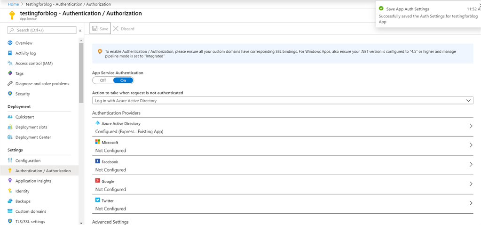Click the Diagnose and solve problems wrench icon
This screenshot has height=225, width=481.
pos(10,84)
